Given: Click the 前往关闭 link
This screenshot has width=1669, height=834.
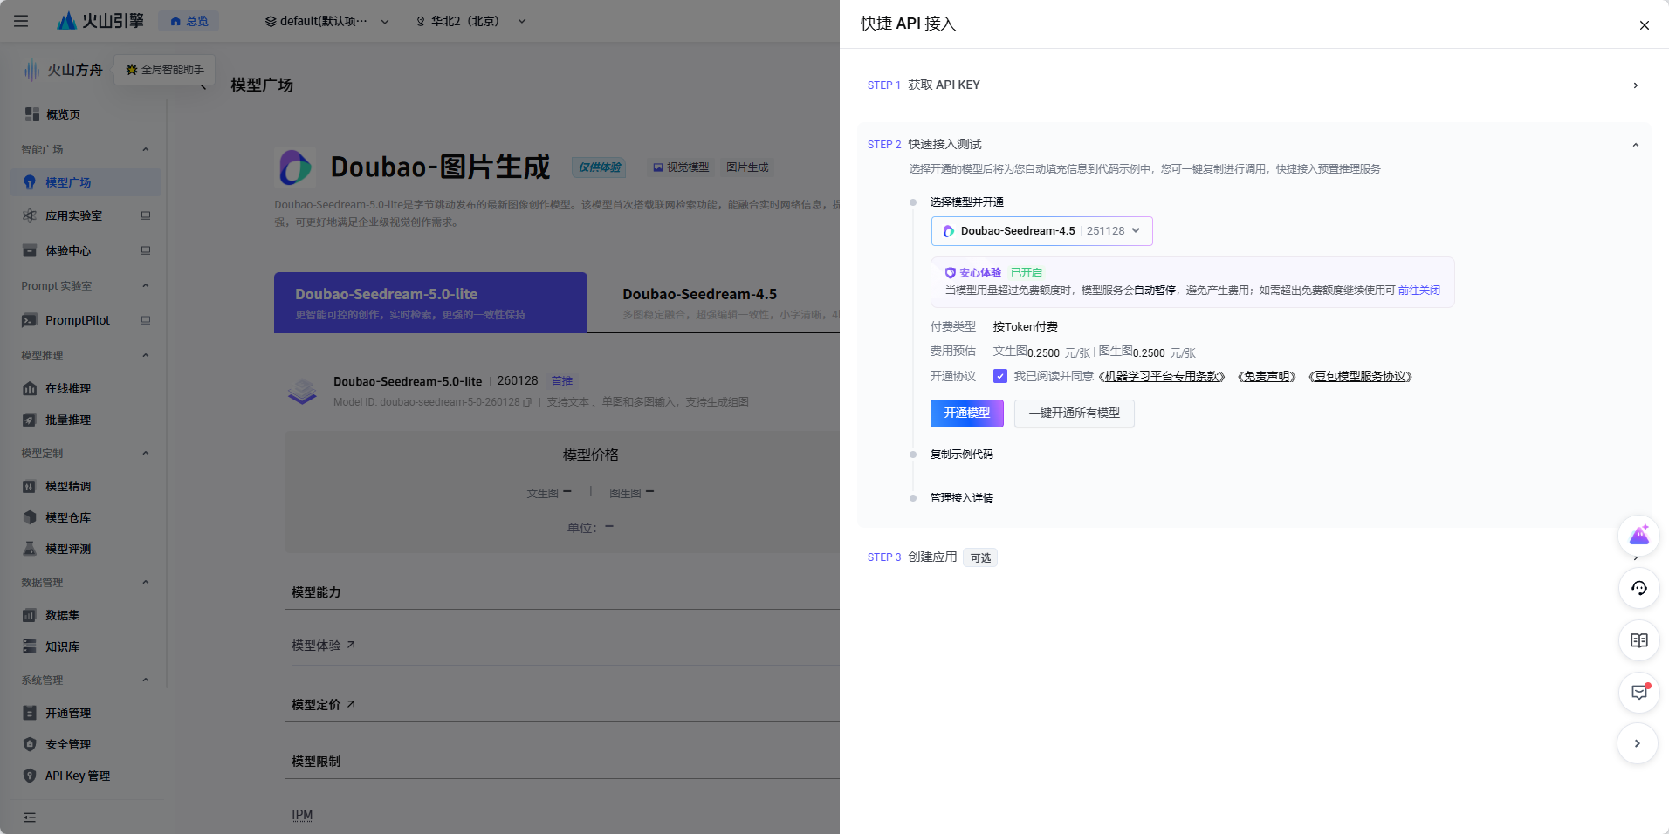Looking at the screenshot, I should [1419, 291].
